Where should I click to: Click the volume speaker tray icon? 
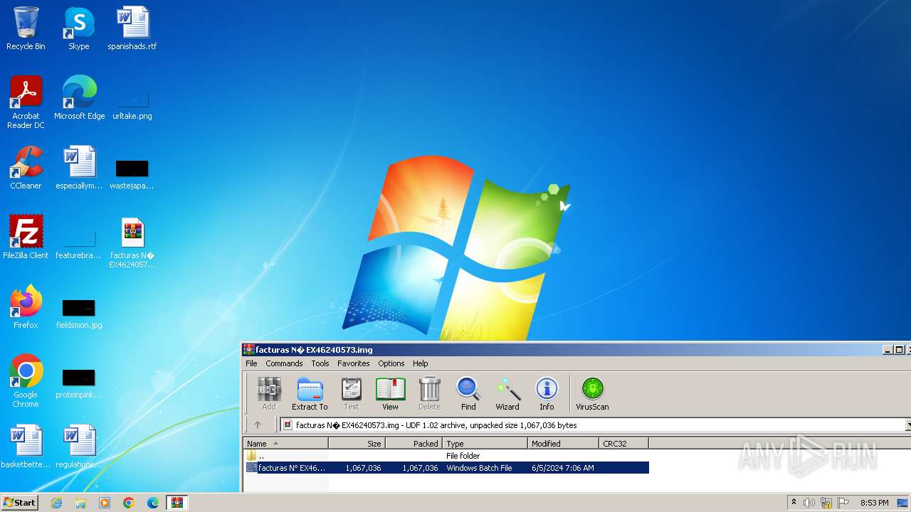point(809,503)
